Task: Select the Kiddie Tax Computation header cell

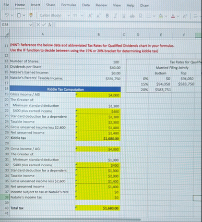Action: (65, 90)
